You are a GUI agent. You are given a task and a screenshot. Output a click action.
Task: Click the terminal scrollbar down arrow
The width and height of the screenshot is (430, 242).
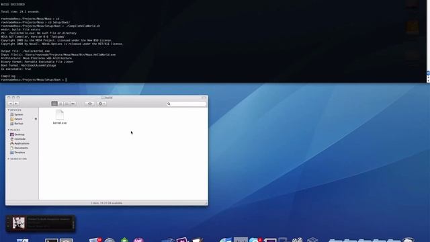click(x=428, y=81)
